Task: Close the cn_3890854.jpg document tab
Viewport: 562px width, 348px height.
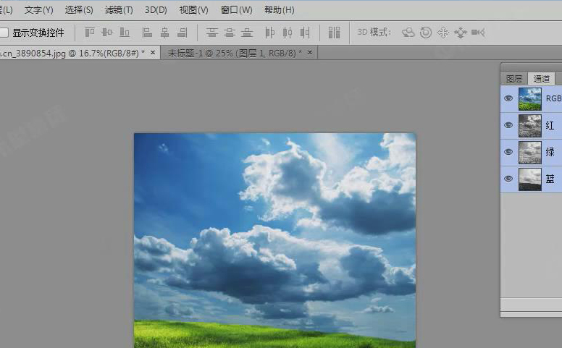Action: click(x=153, y=53)
